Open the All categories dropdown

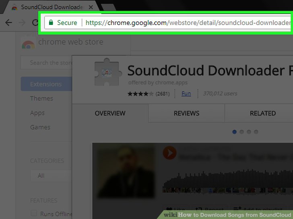pyautogui.click(x=51, y=175)
